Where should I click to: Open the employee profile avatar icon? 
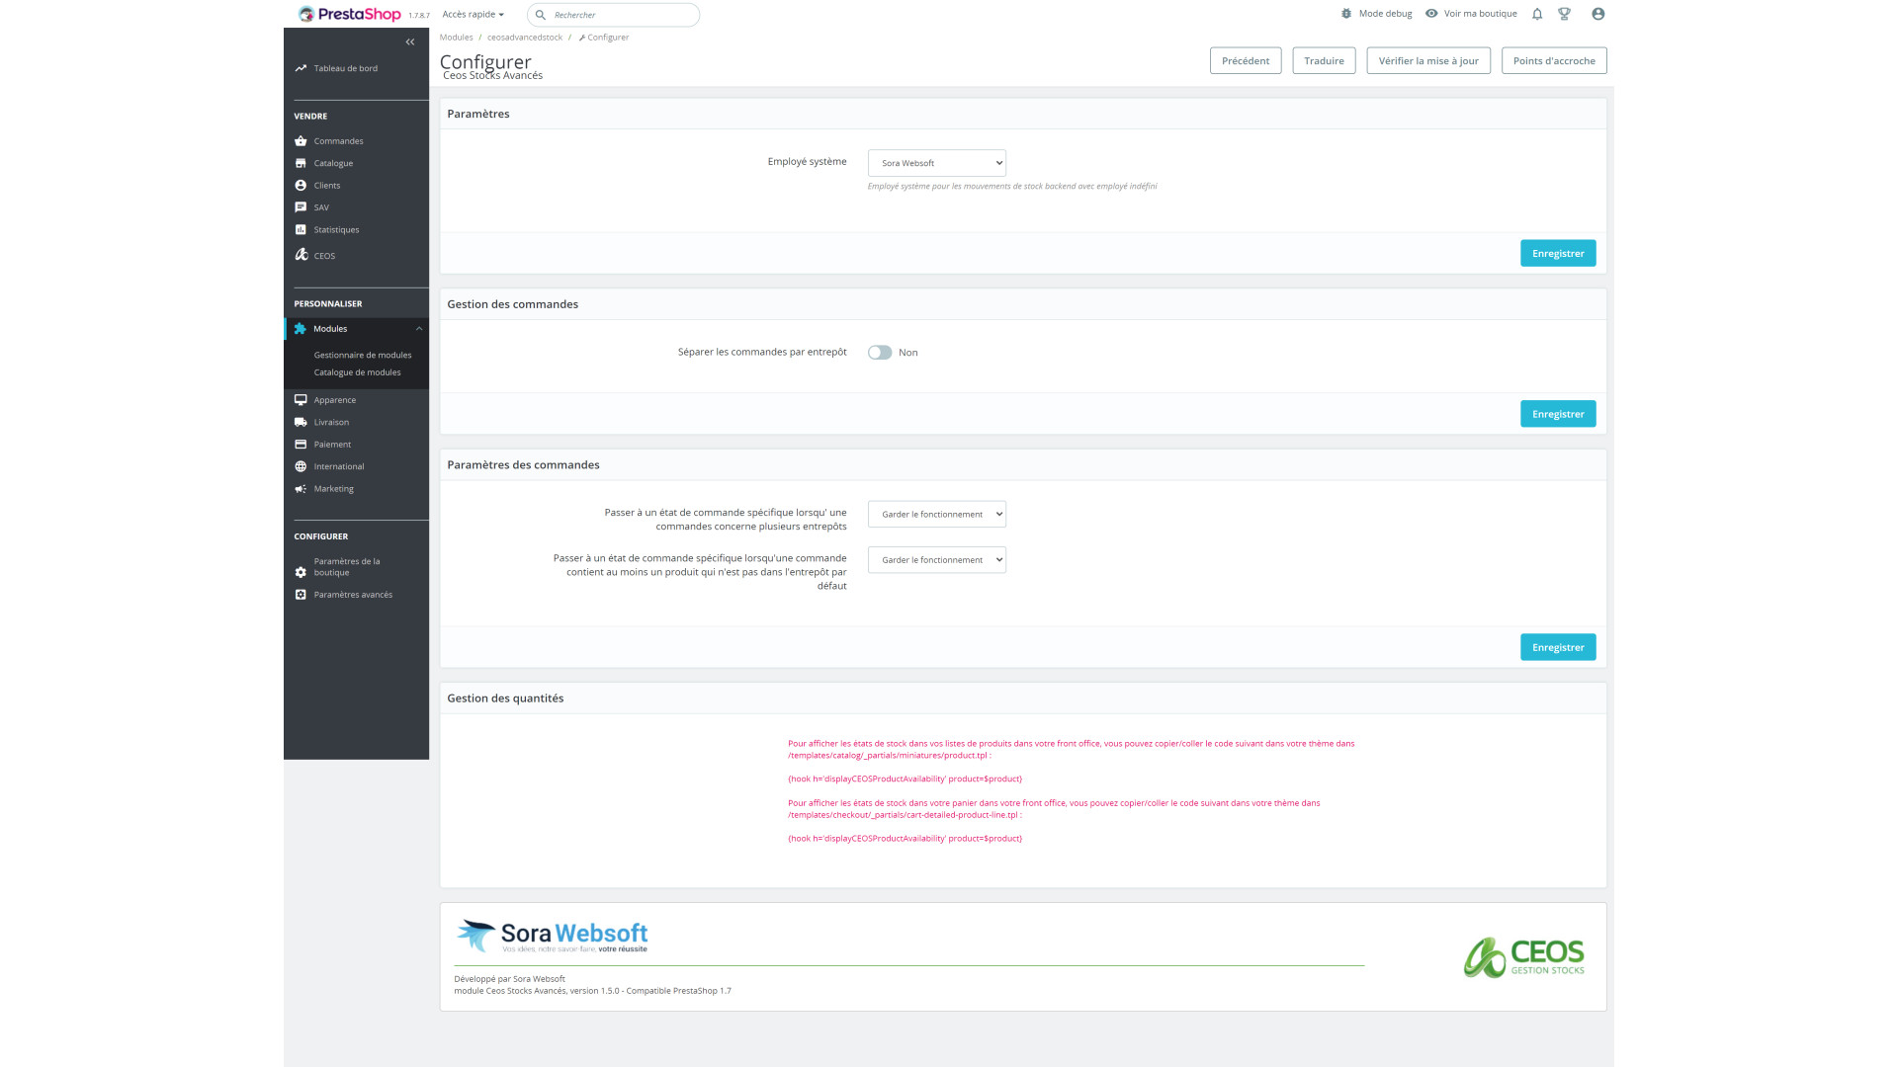1598,14
